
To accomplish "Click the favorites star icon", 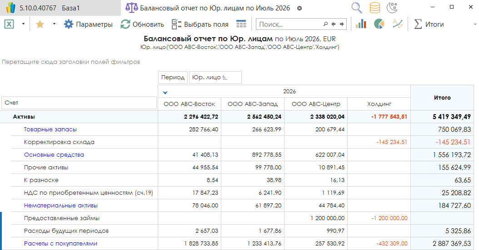I will coord(40,24).
